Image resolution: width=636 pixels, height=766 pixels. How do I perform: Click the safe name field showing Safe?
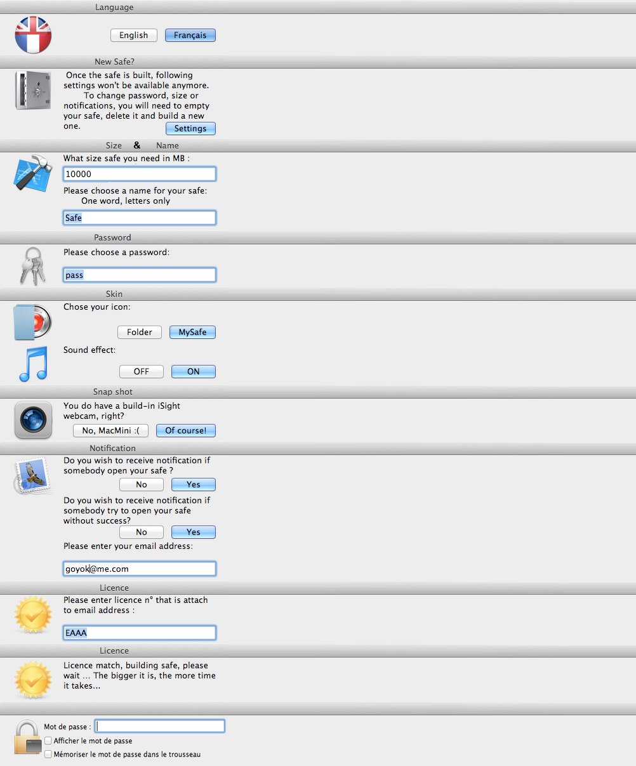pos(140,218)
